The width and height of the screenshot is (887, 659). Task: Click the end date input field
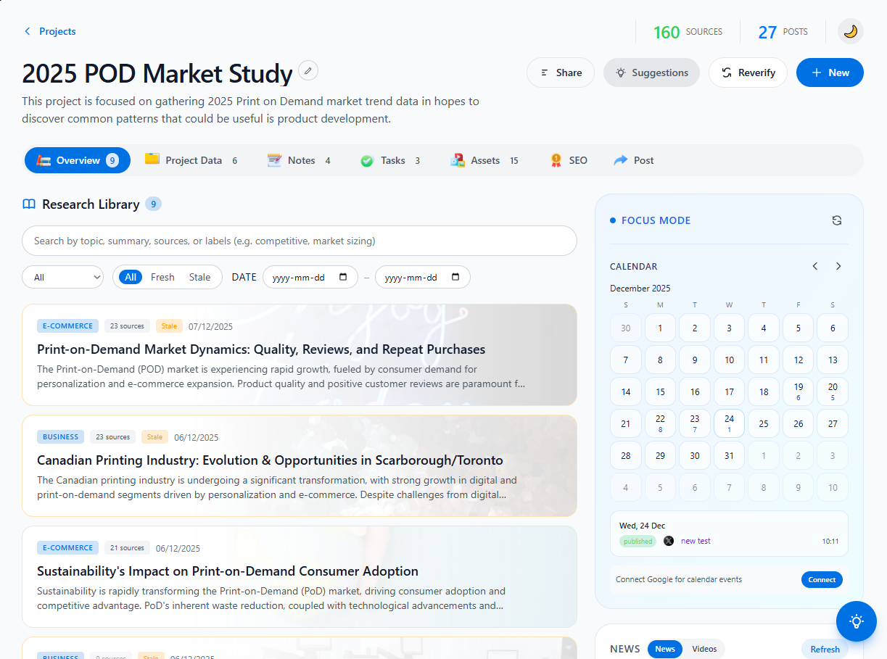(x=423, y=277)
